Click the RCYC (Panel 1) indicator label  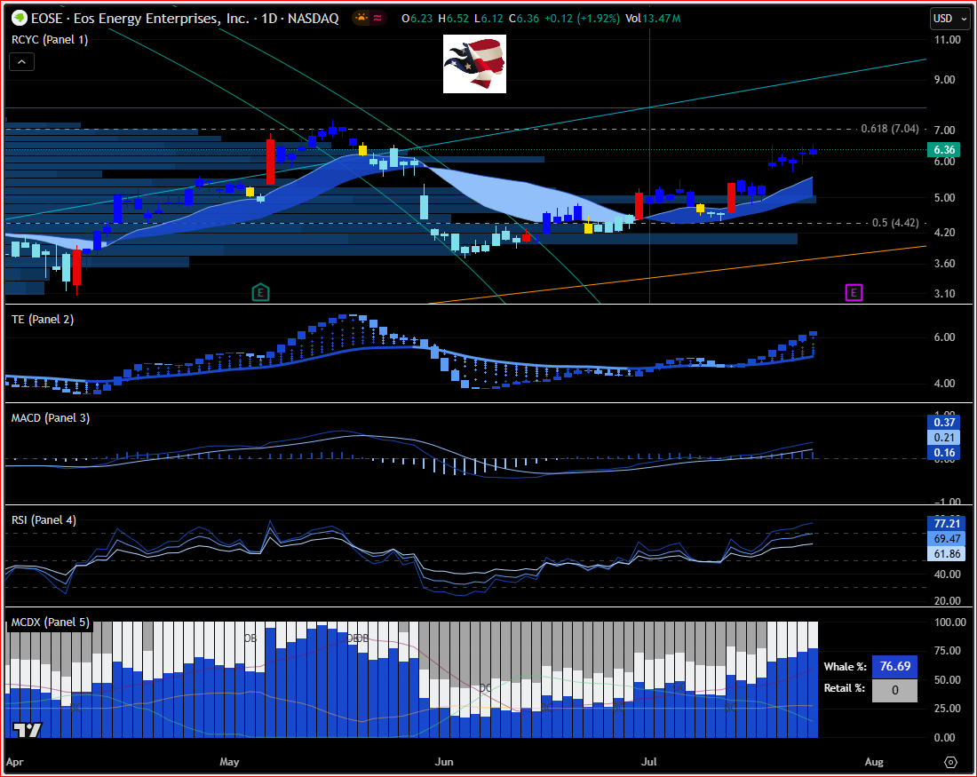[50, 39]
